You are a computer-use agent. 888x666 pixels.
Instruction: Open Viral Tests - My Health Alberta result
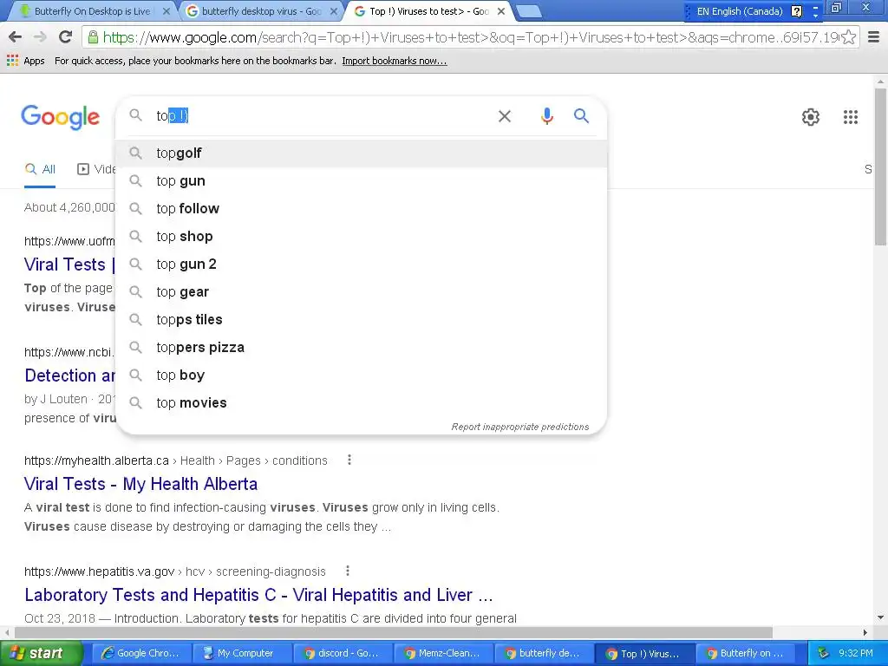tap(140, 484)
